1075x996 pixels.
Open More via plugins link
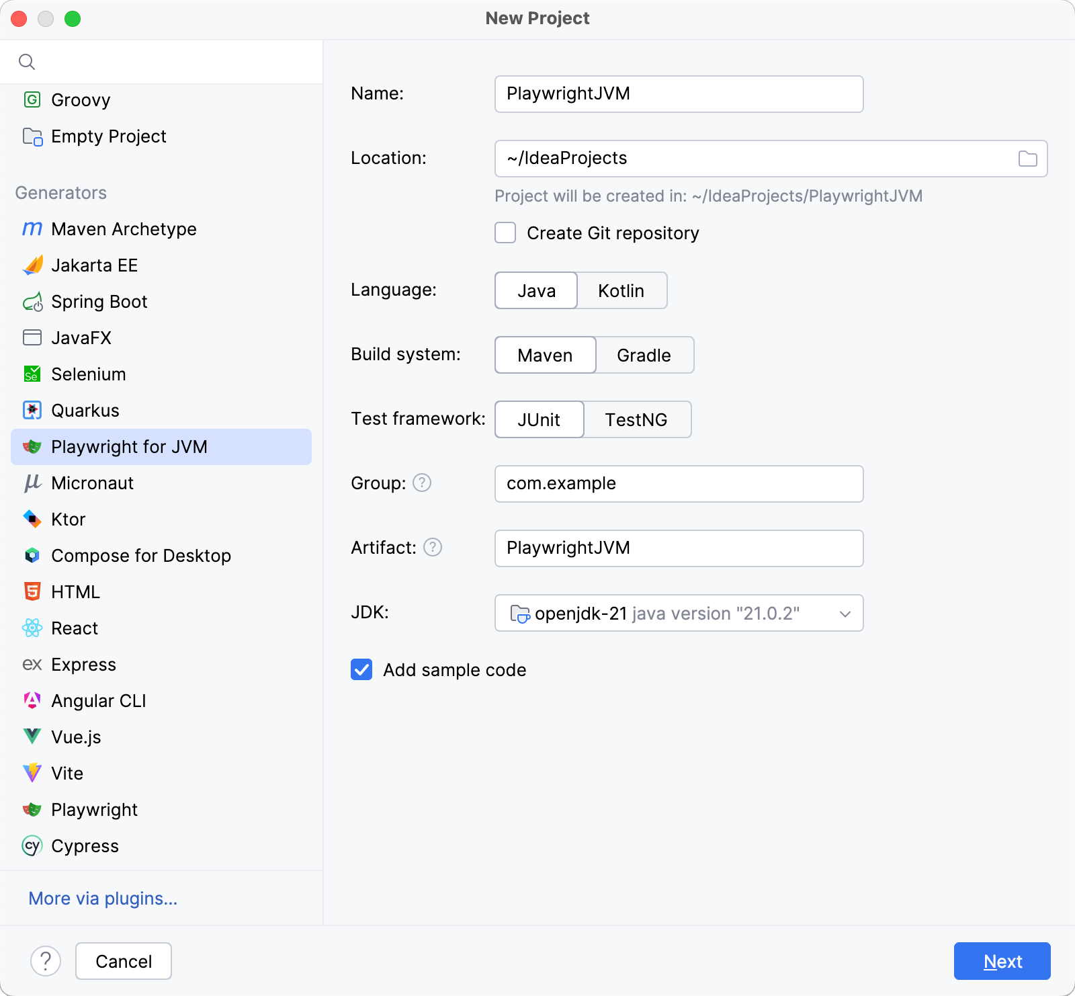click(103, 899)
